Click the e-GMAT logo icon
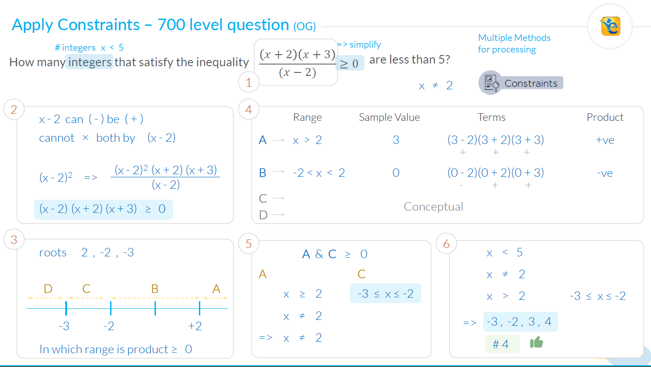 coord(611,26)
